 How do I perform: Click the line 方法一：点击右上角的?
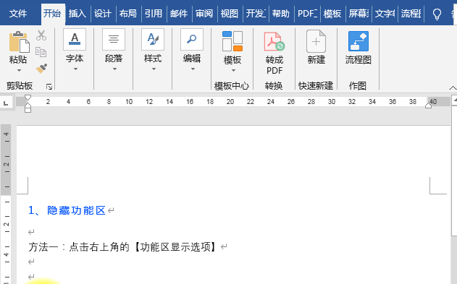(79, 247)
